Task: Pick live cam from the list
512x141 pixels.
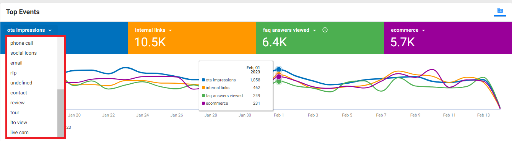Action: click(x=32, y=133)
